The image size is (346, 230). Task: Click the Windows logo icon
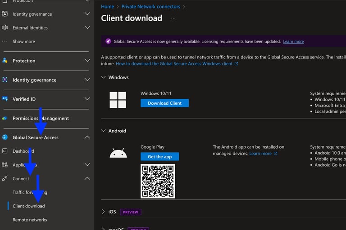pyautogui.click(x=118, y=100)
